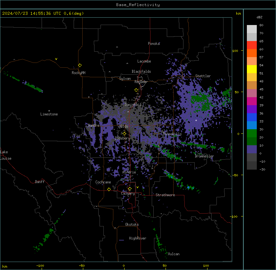Click the Didsbury label
The image size is (276, 270).
[x=123, y=138]
